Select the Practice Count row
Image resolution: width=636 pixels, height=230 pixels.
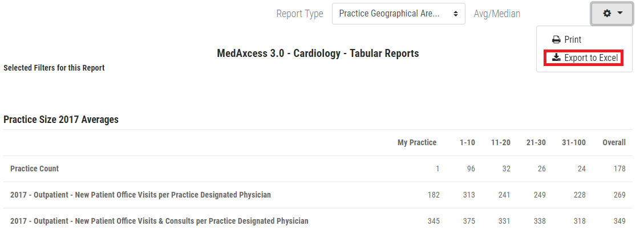tap(34, 169)
